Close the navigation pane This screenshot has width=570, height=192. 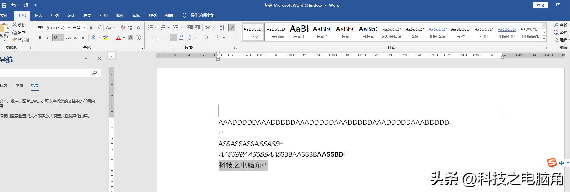(x=99, y=58)
